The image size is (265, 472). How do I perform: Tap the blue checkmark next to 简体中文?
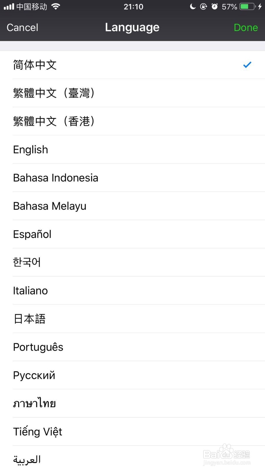247,65
